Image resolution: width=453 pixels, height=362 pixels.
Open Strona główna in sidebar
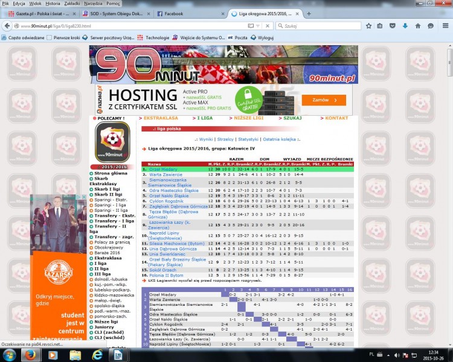[x=111, y=173]
